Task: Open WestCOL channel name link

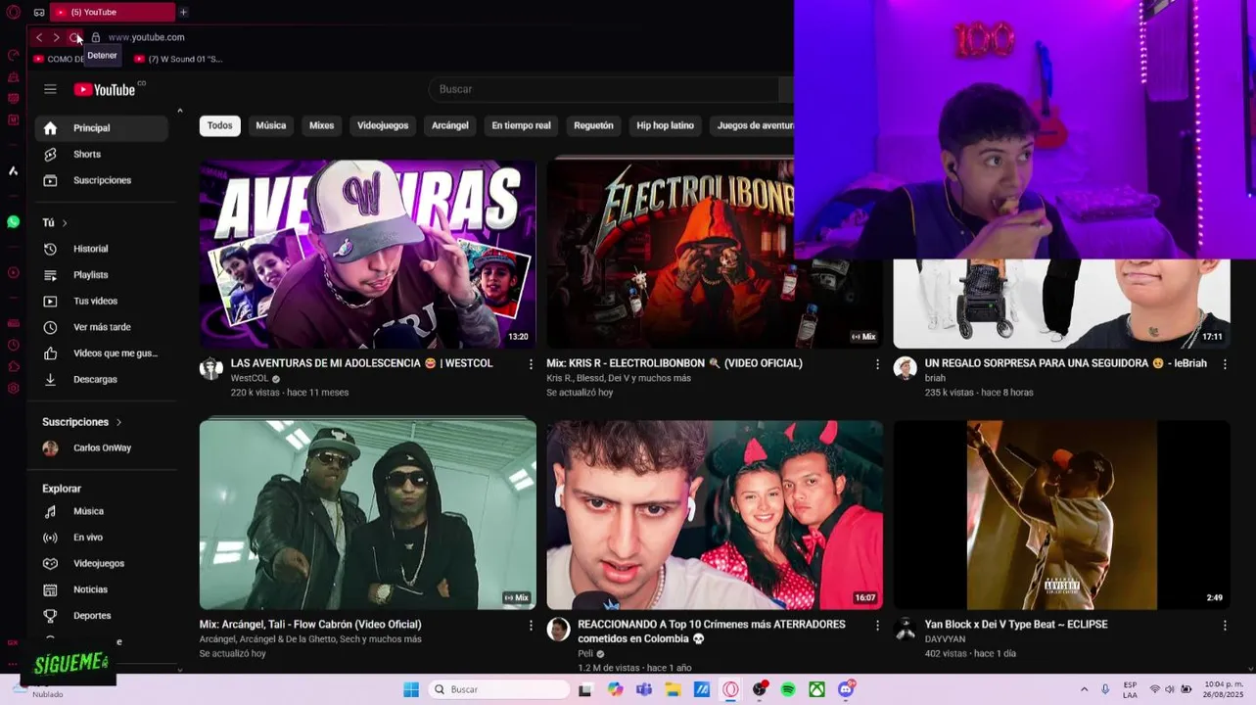Action: [x=250, y=379]
